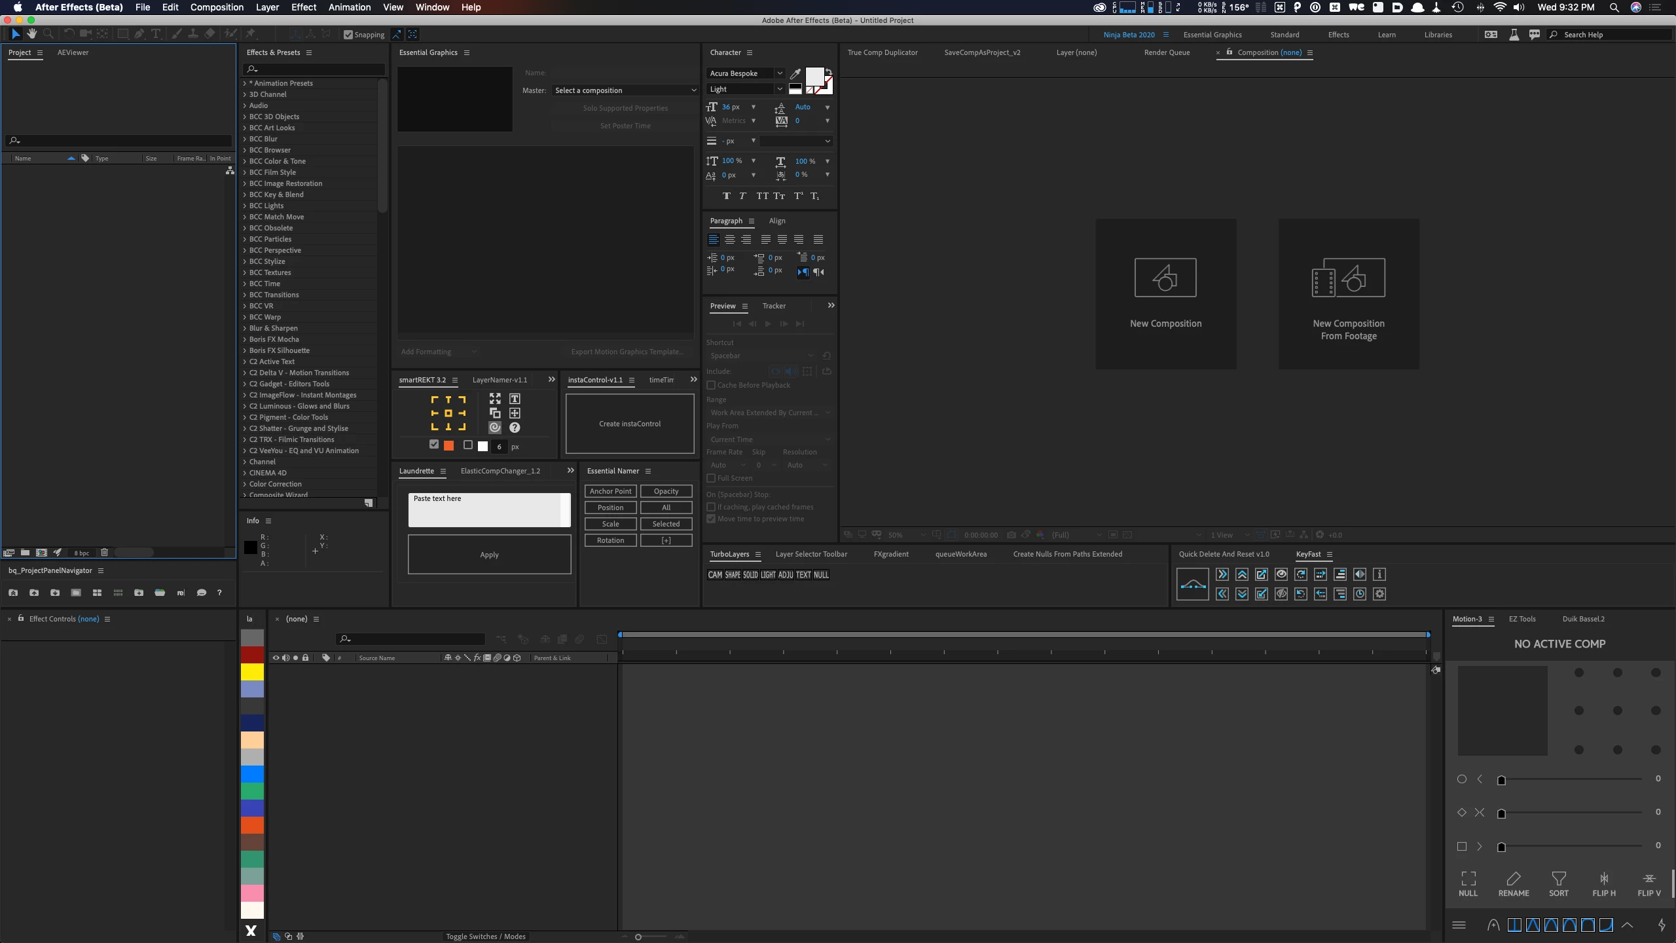Toggle the Snapping checkbox
1676x943 pixels.
click(348, 35)
